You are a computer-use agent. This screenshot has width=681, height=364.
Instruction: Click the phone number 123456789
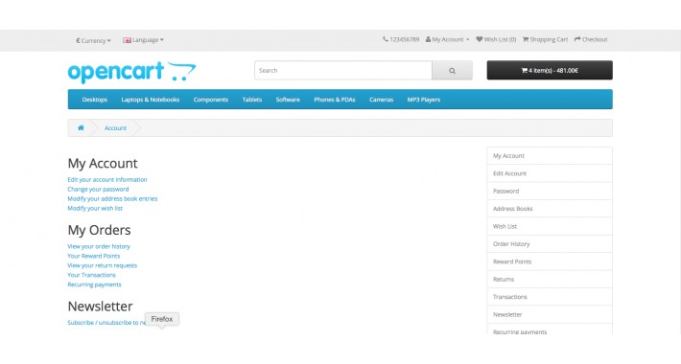coord(401,39)
